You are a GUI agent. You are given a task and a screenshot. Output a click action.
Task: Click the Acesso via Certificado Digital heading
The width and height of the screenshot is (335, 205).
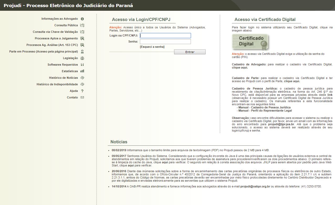265,20
